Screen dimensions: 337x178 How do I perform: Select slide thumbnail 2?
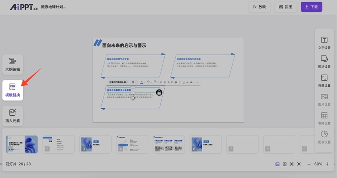click(59, 144)
